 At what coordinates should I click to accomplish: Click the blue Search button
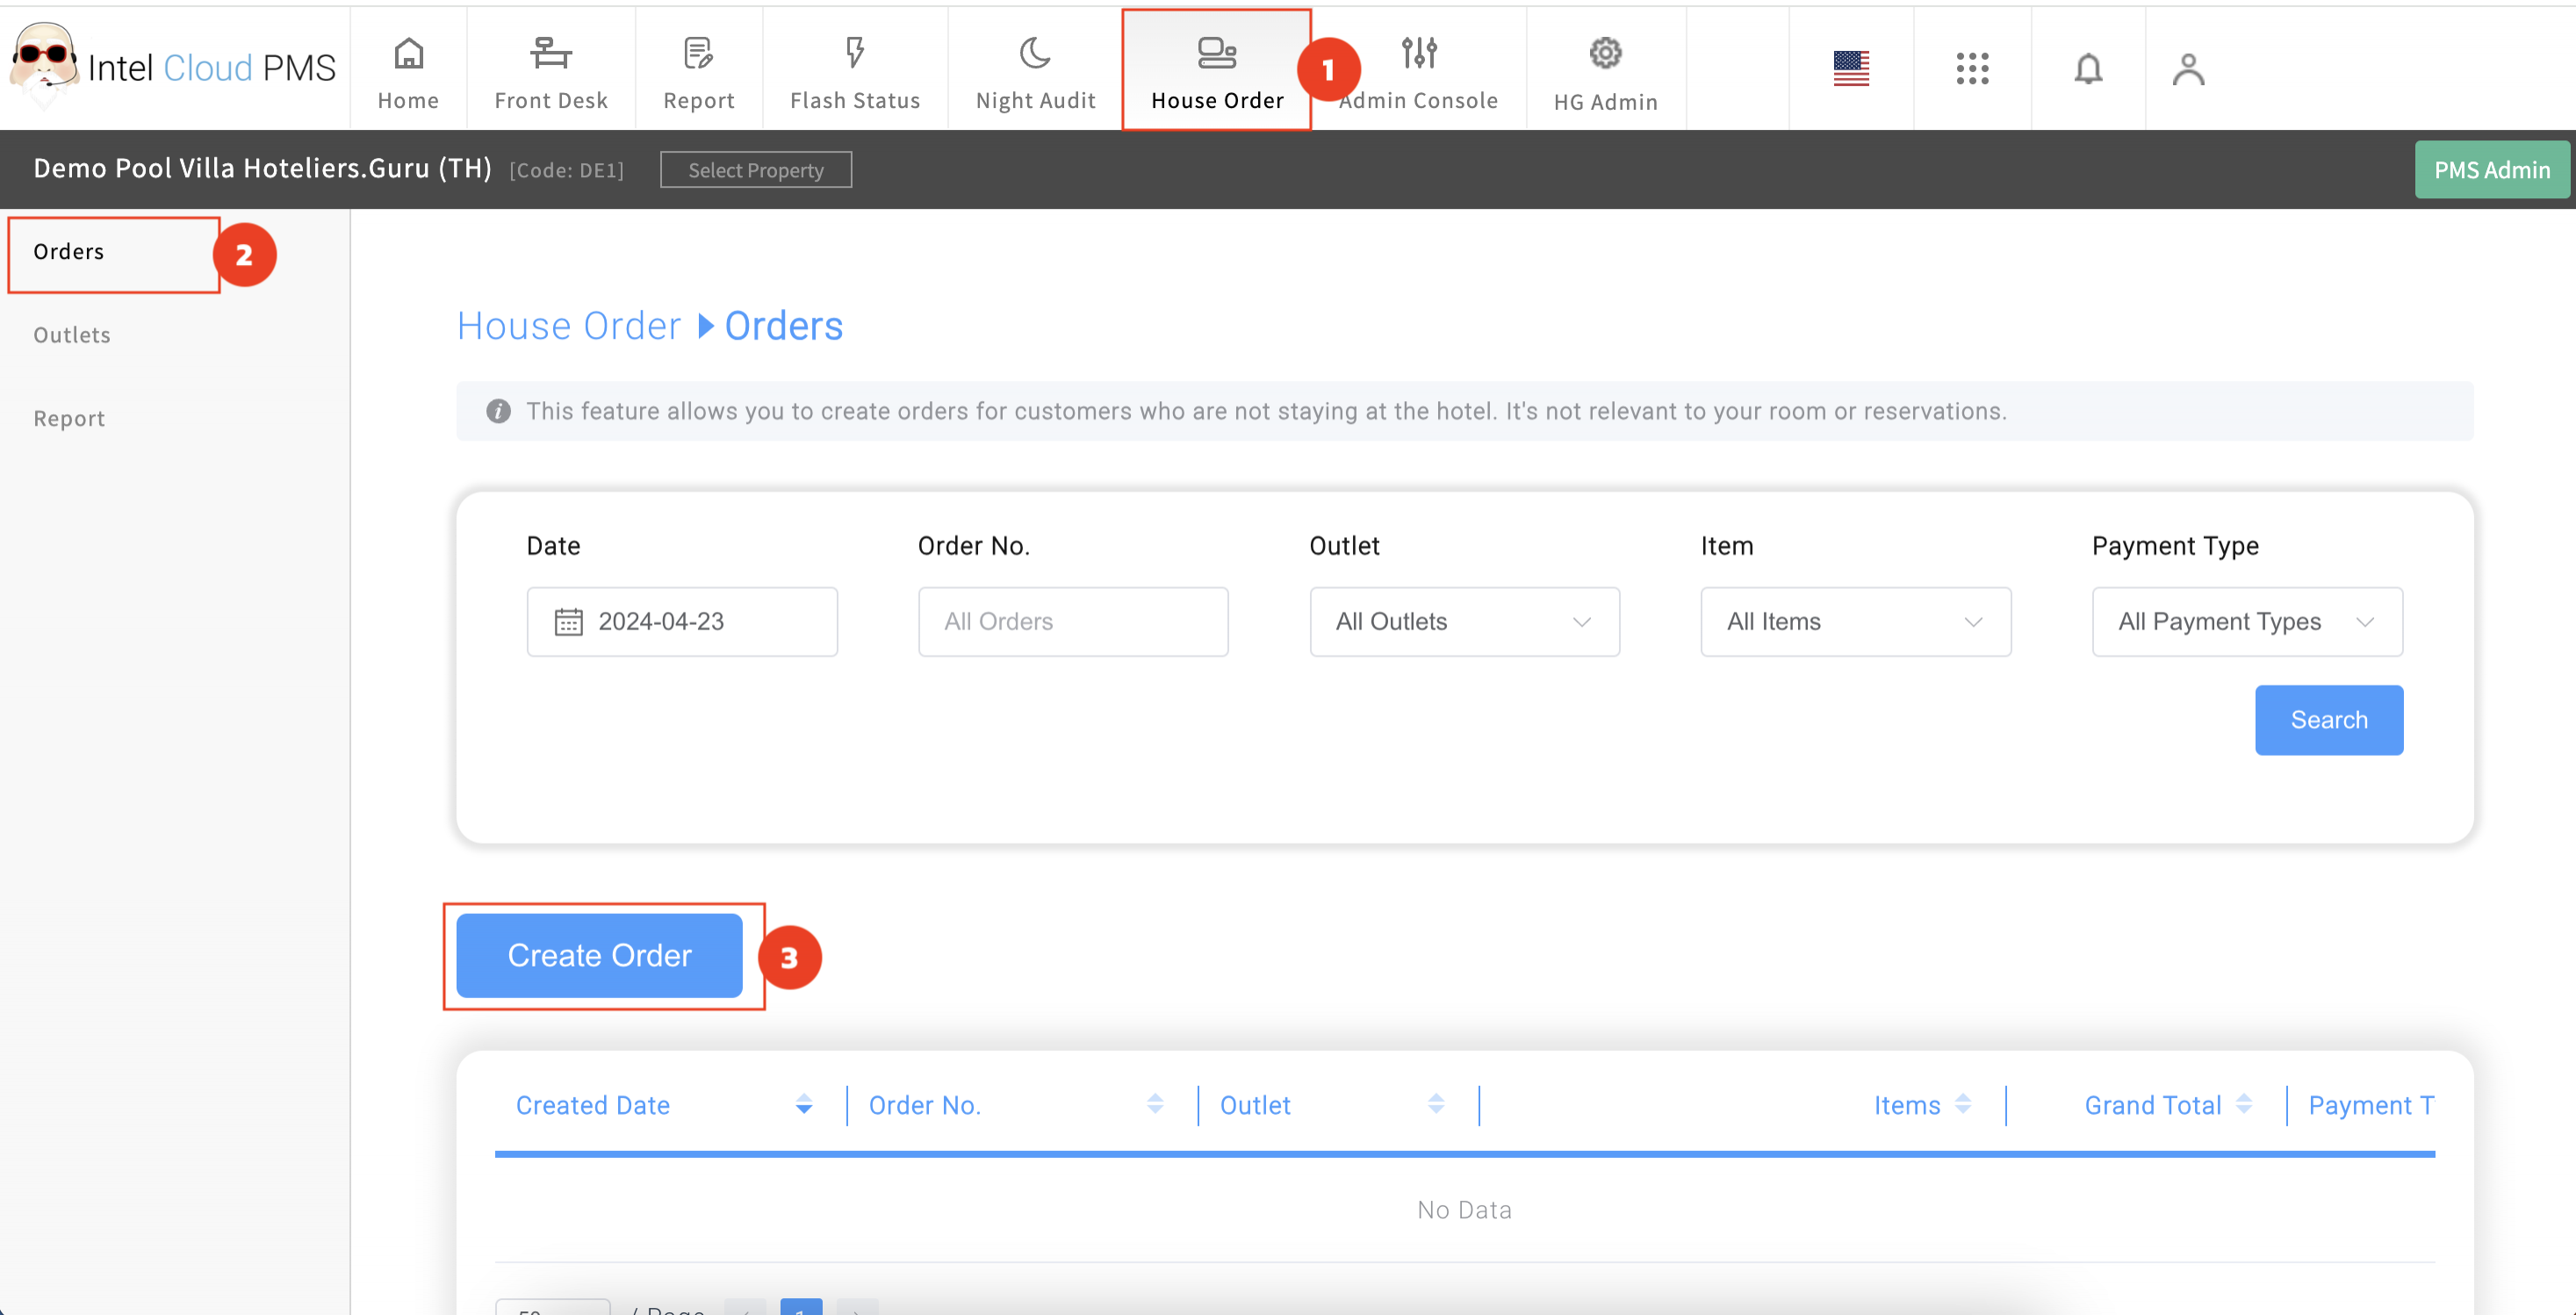[2328, 719]
